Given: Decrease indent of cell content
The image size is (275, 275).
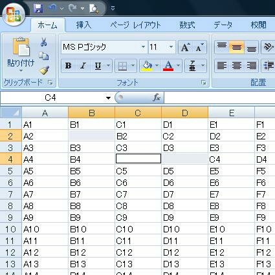Looking at the screenshot, I should (269, 65).
